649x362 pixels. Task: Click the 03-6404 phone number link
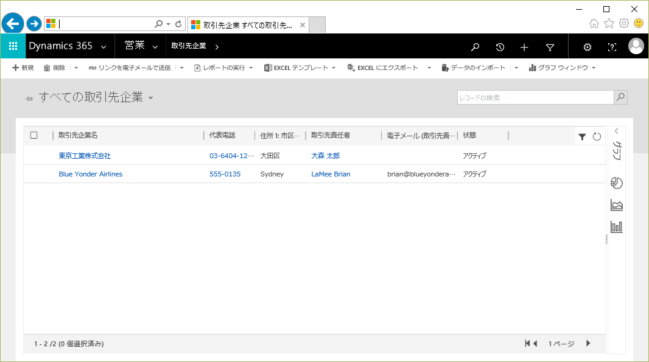[x=231, y=156]
